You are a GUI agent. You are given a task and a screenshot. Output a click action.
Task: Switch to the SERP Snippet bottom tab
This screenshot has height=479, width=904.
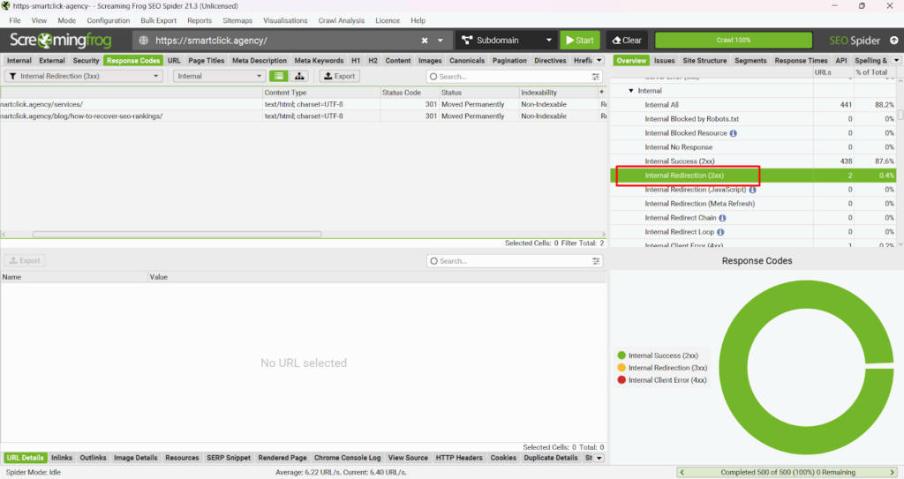[x=229, y=458]
